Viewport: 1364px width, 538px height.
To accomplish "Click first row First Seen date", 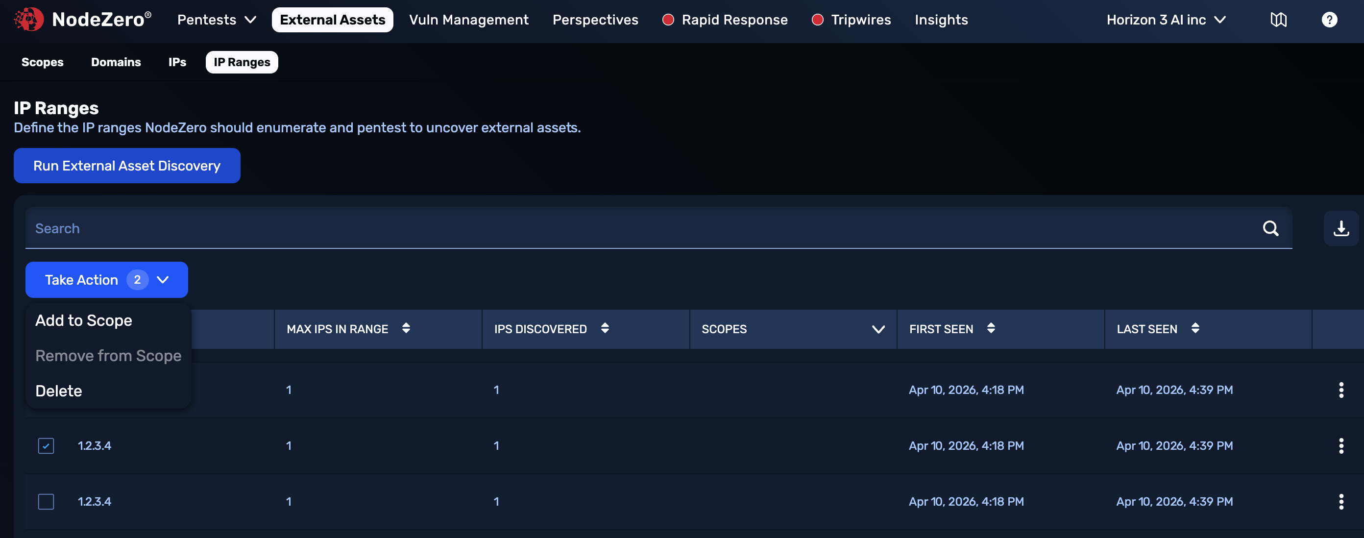I will click(966, 390).
